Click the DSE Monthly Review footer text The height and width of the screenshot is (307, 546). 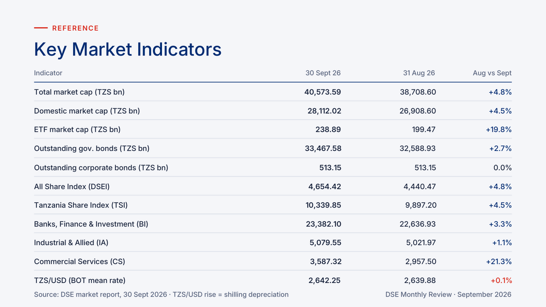448,294
